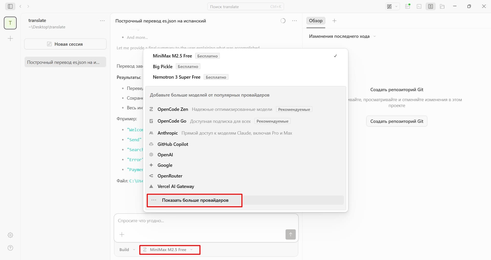
Task: Open the file tree folder icon
Action: 442,6
